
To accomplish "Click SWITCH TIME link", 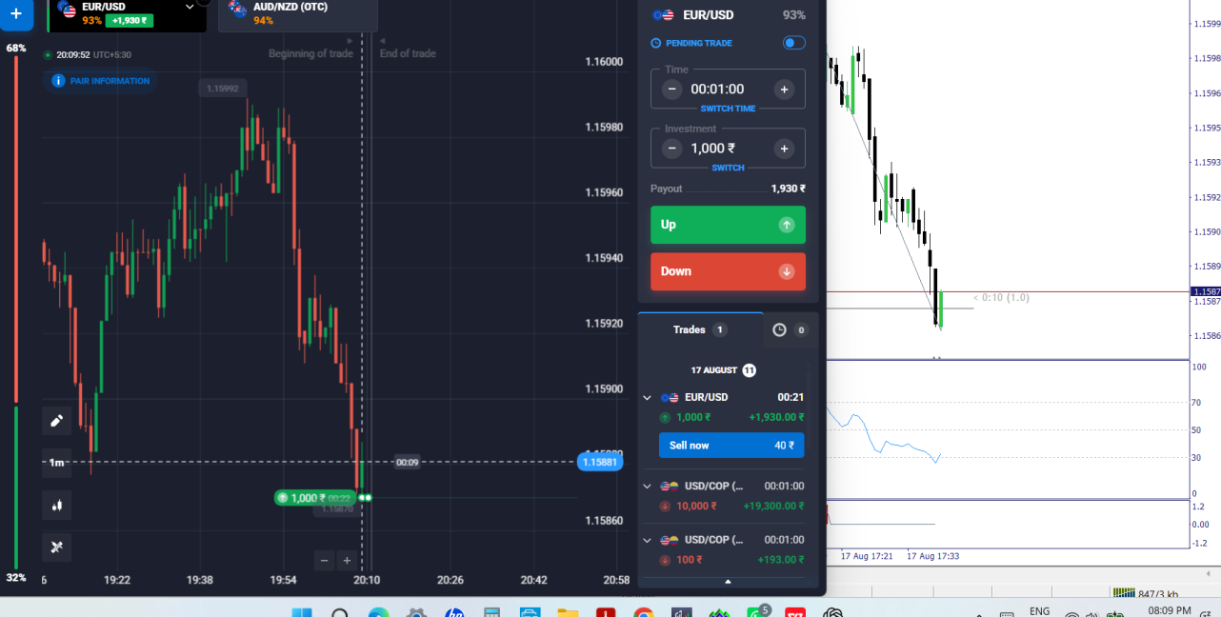I will point(728,109).
